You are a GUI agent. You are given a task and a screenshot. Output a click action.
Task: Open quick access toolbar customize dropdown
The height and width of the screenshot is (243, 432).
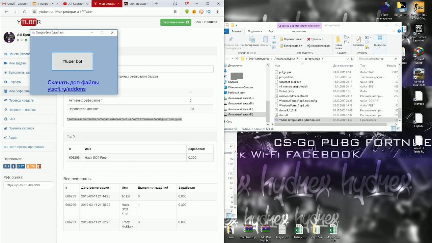coord(236,25)
